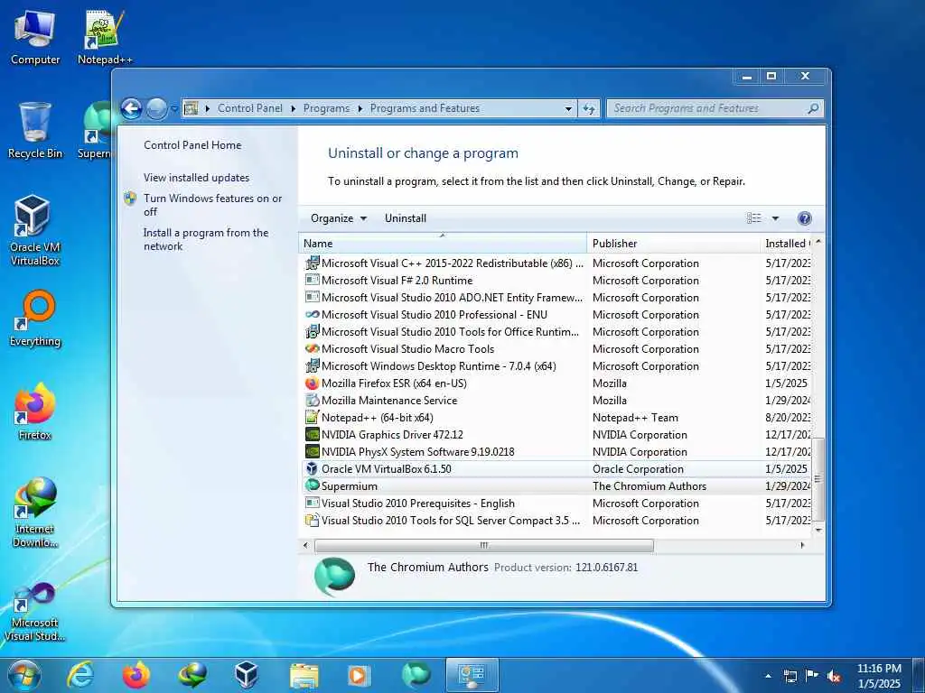Open the Organize dropdown menu
925x693 pixels.
[339, 218]
